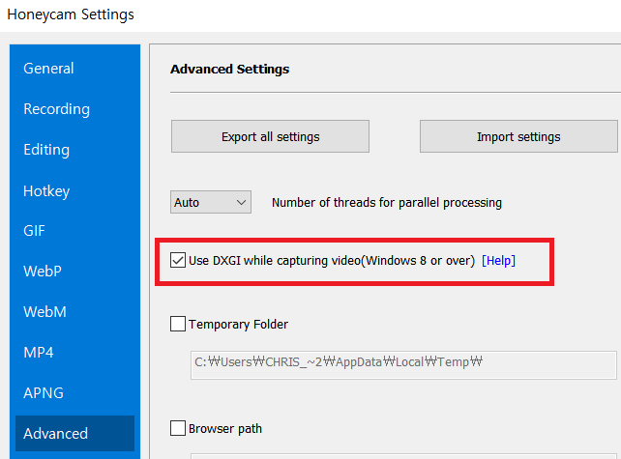Image resolution: width=621 pixels, height=459 pixels.
Task: Click Import settings button
Action: (518, 136)
